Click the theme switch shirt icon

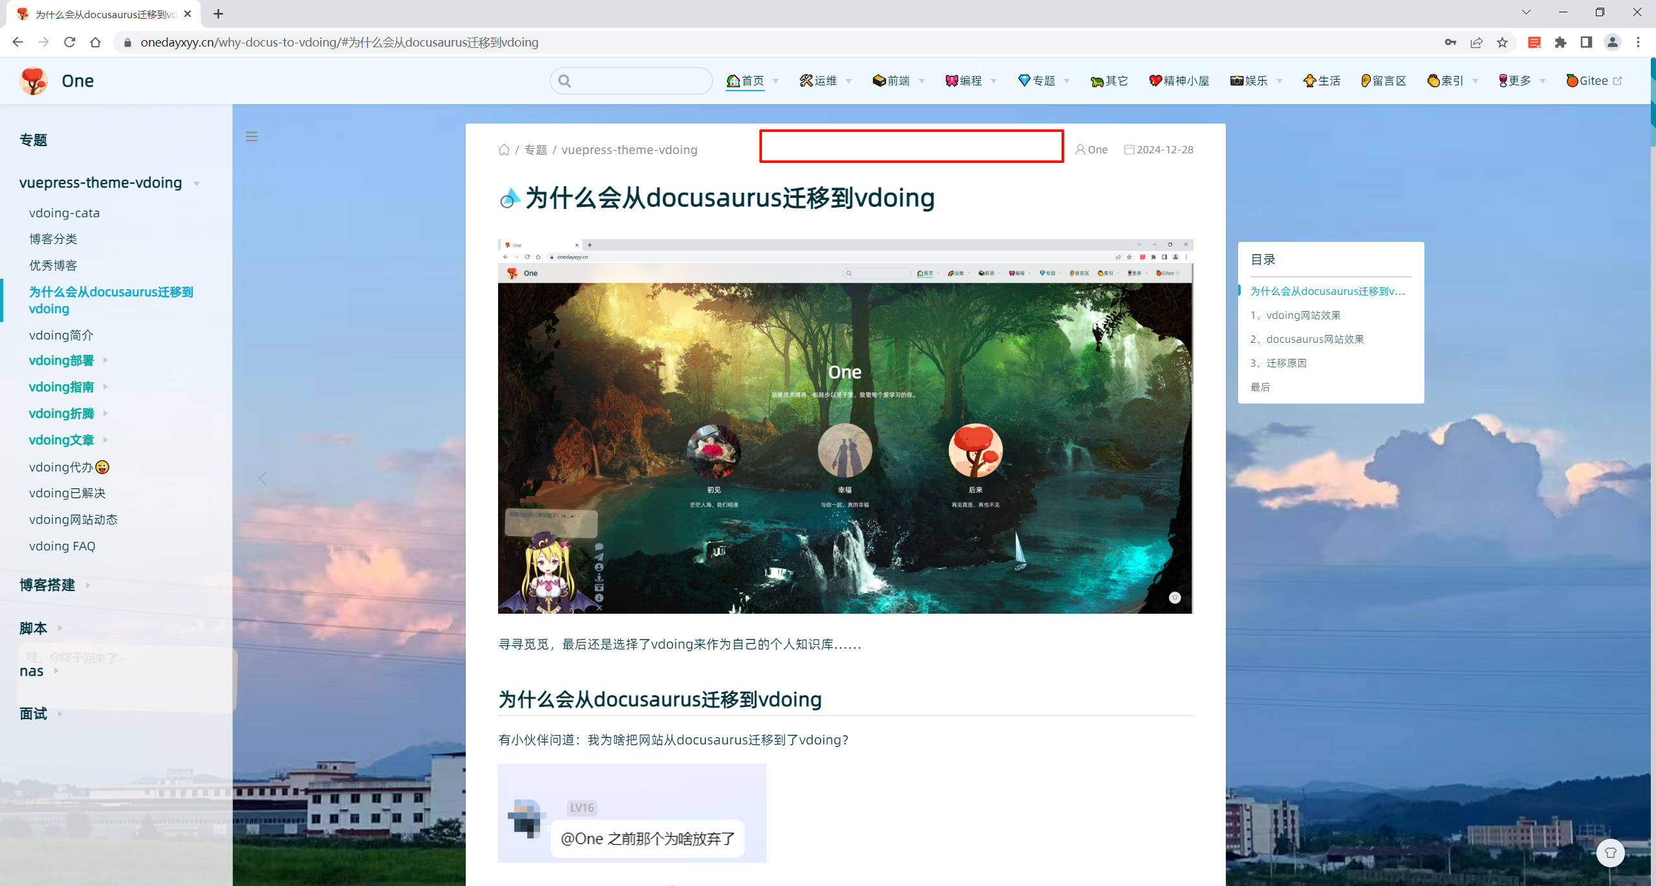1610,852
